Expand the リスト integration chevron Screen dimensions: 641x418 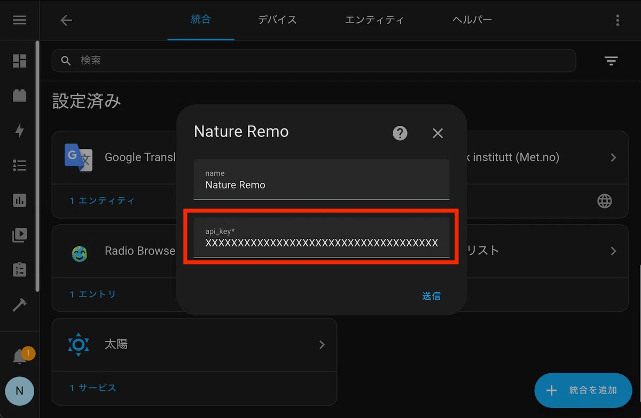pos(613,251)
